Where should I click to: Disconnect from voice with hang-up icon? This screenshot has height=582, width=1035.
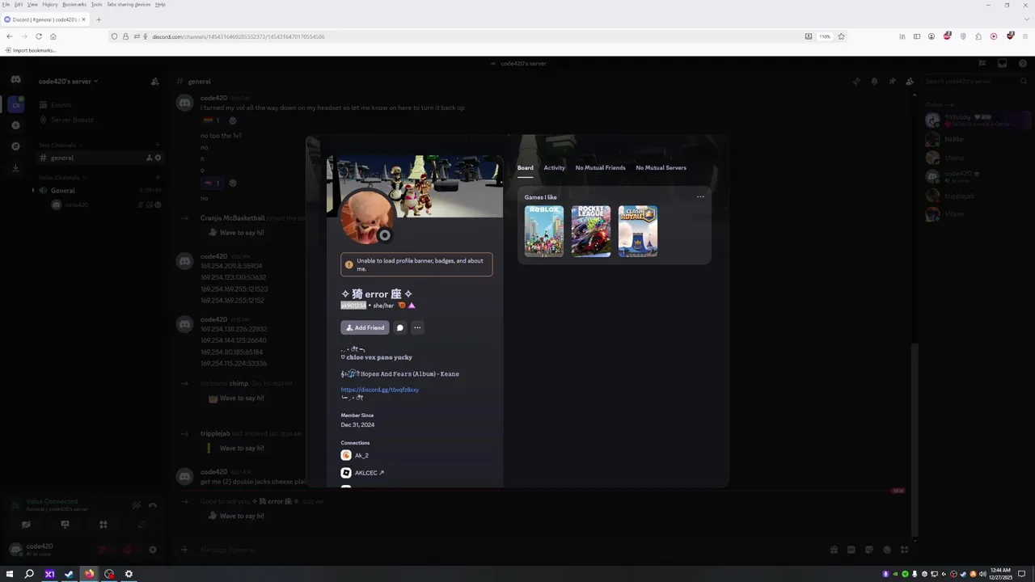[153, 505]
